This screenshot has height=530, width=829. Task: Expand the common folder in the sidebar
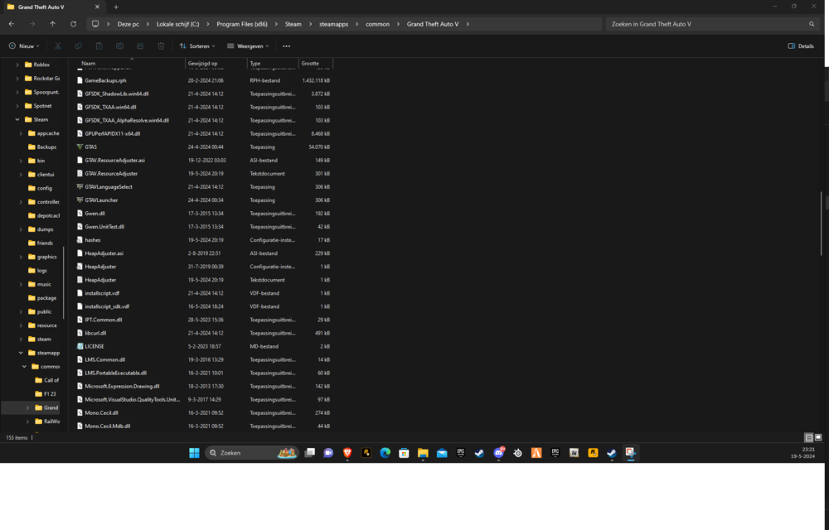click(x=25, y=366)
